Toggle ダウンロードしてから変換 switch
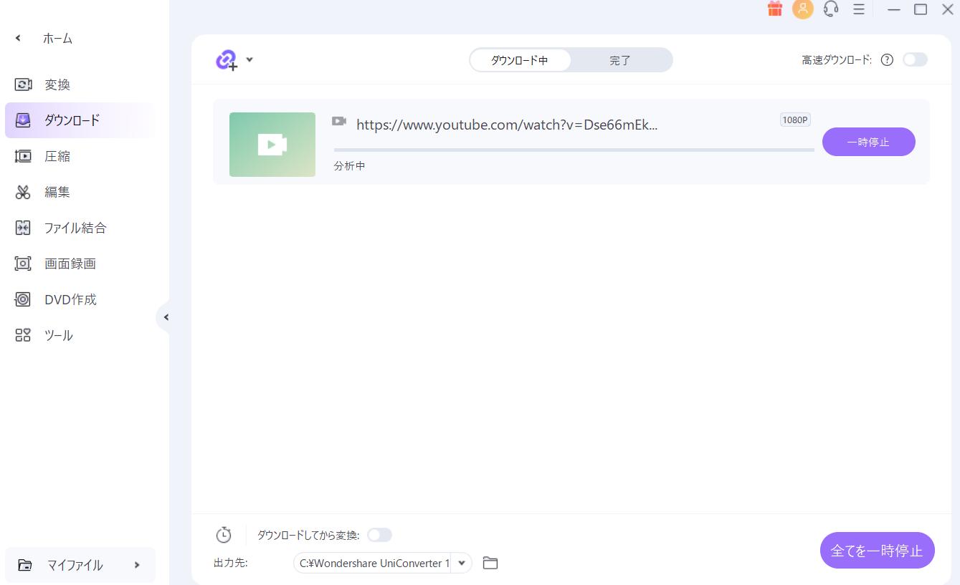960x585 pixels. [x=380, y=535]
